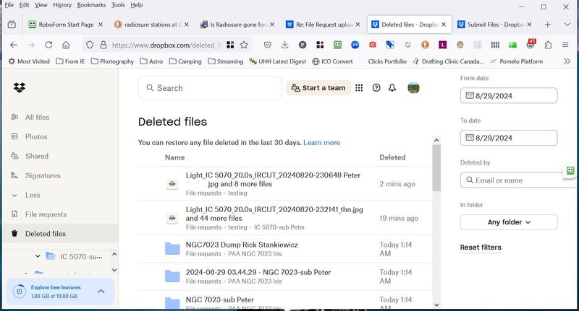Open the Bookmarks menu
Screen dimensions: 579x311
click(x=91, y=5)
